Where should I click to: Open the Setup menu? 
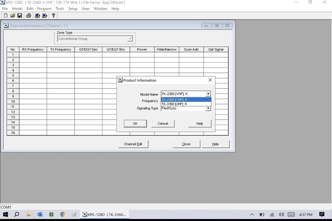[73, 9]
